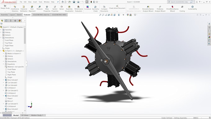This screenshot has width=211, height=119.
Task: Expand the top-level History folder
Action: click(1, 32)
